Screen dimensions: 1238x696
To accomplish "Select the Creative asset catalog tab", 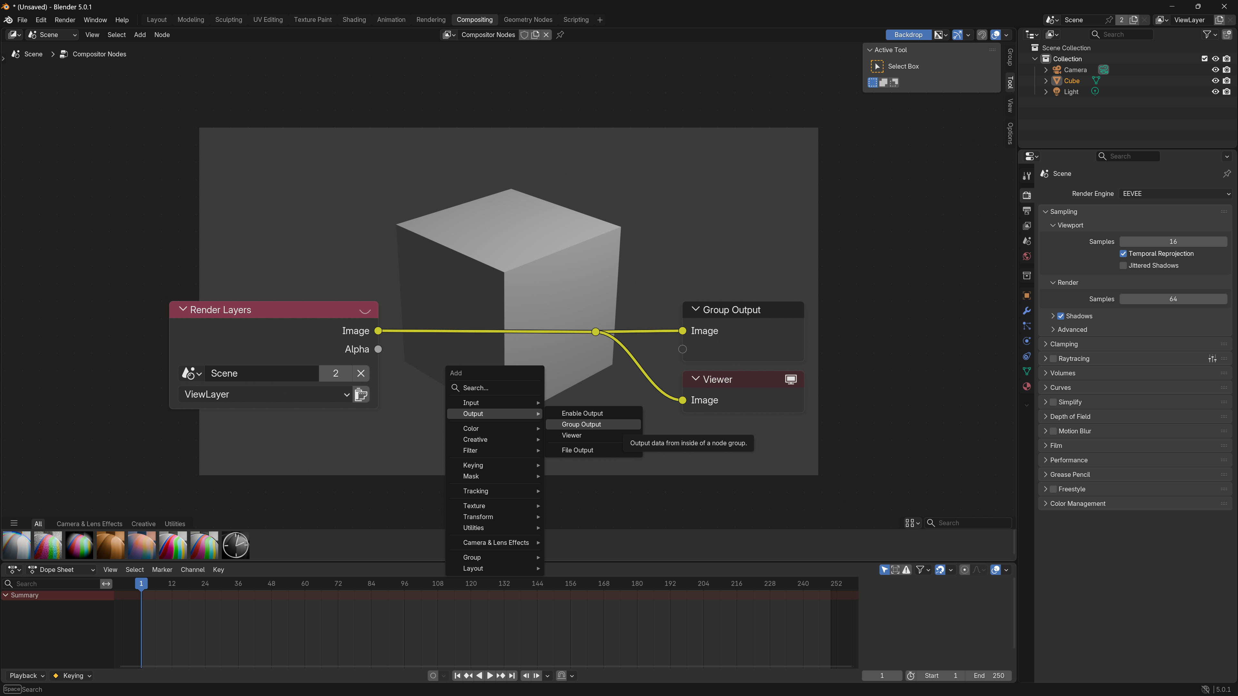I will pos(143,524).
